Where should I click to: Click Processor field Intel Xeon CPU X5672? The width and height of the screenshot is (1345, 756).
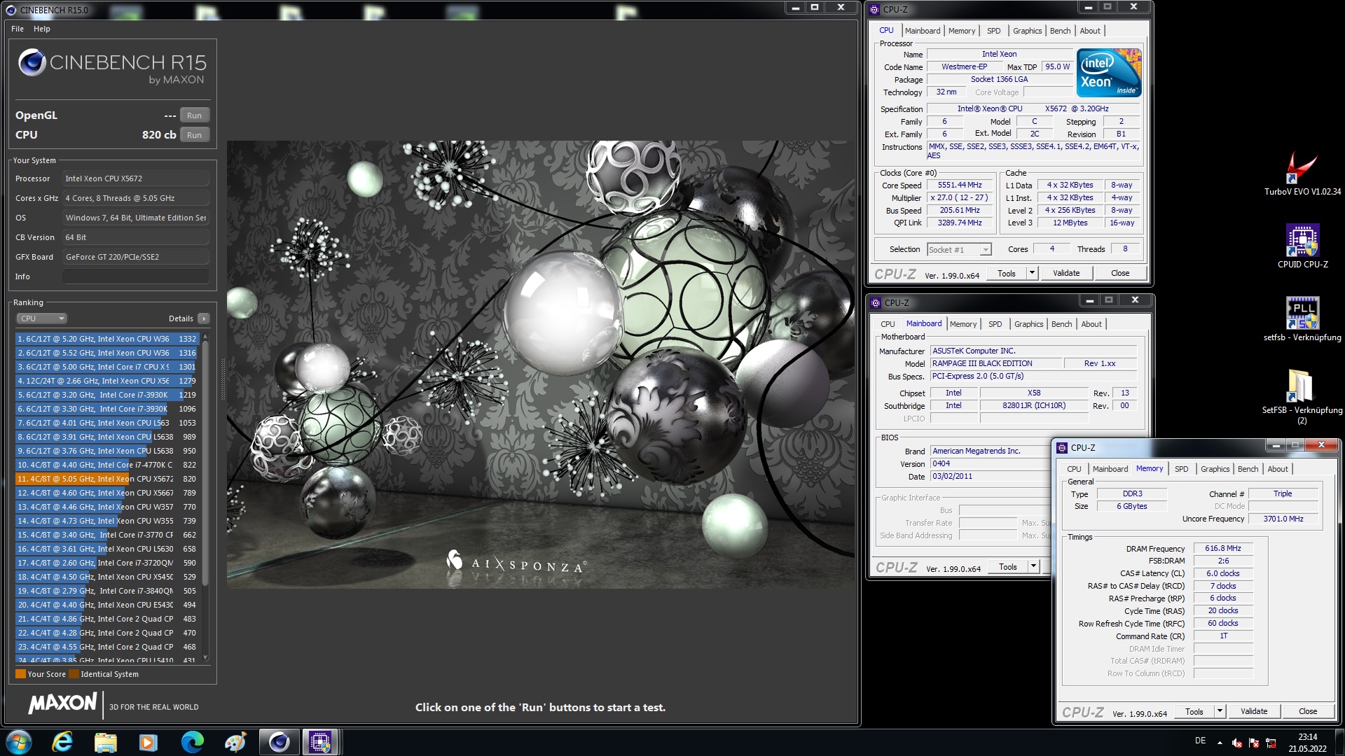click(136, 178)
